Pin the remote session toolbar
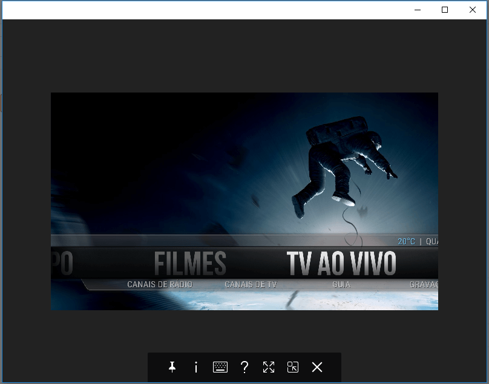489x384 pixels. point(172,367)
